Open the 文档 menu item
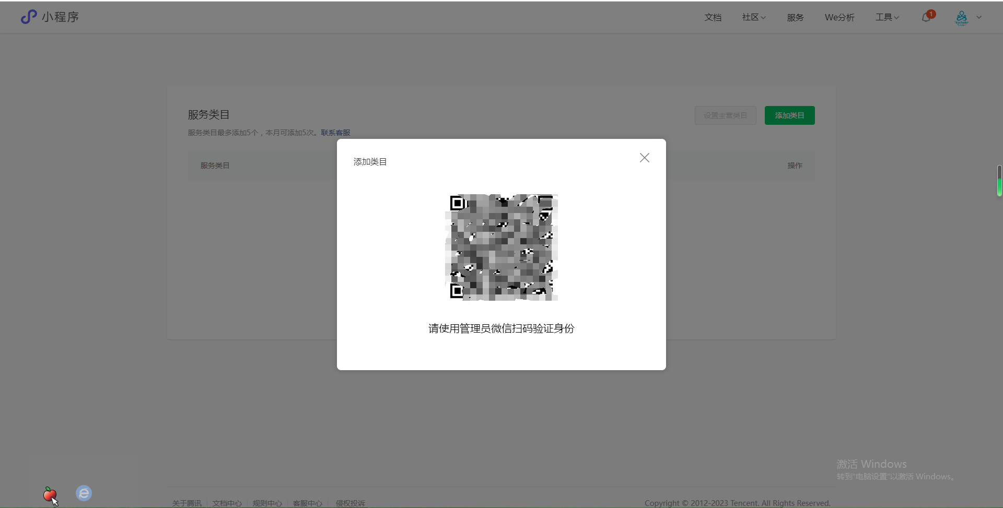This screenshot has height=508, width=1003. [x=713, y=17]
